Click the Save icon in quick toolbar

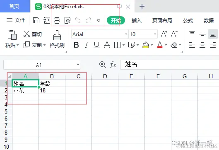click(36, 20)
